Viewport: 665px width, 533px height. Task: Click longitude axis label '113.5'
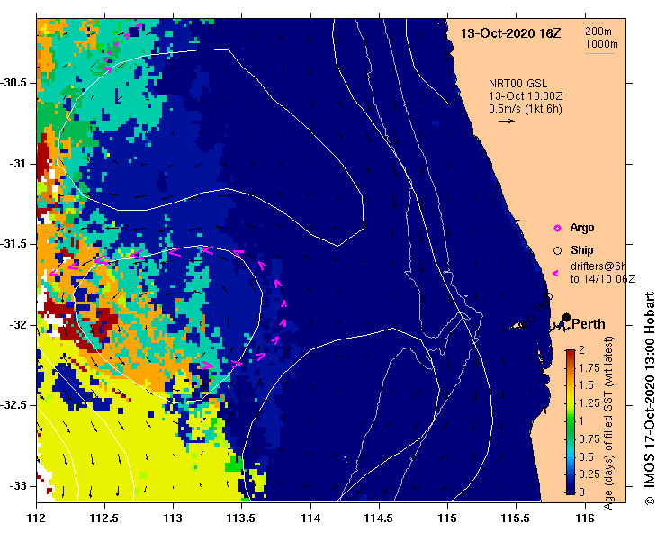241,519
